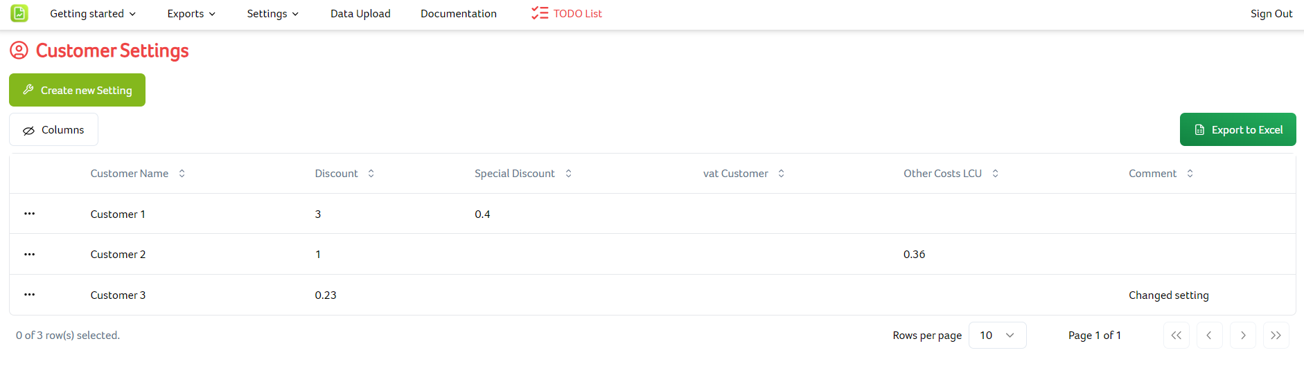Click the Customer Settings page title
The height and width of the screenshot is (366, 1304).
(112, 51)
